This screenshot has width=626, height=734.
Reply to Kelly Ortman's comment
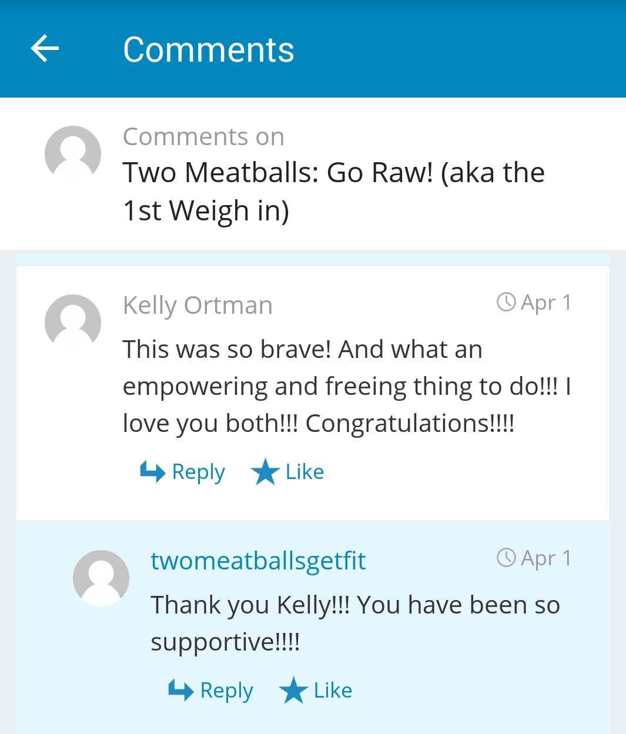[x=198, y=472]
